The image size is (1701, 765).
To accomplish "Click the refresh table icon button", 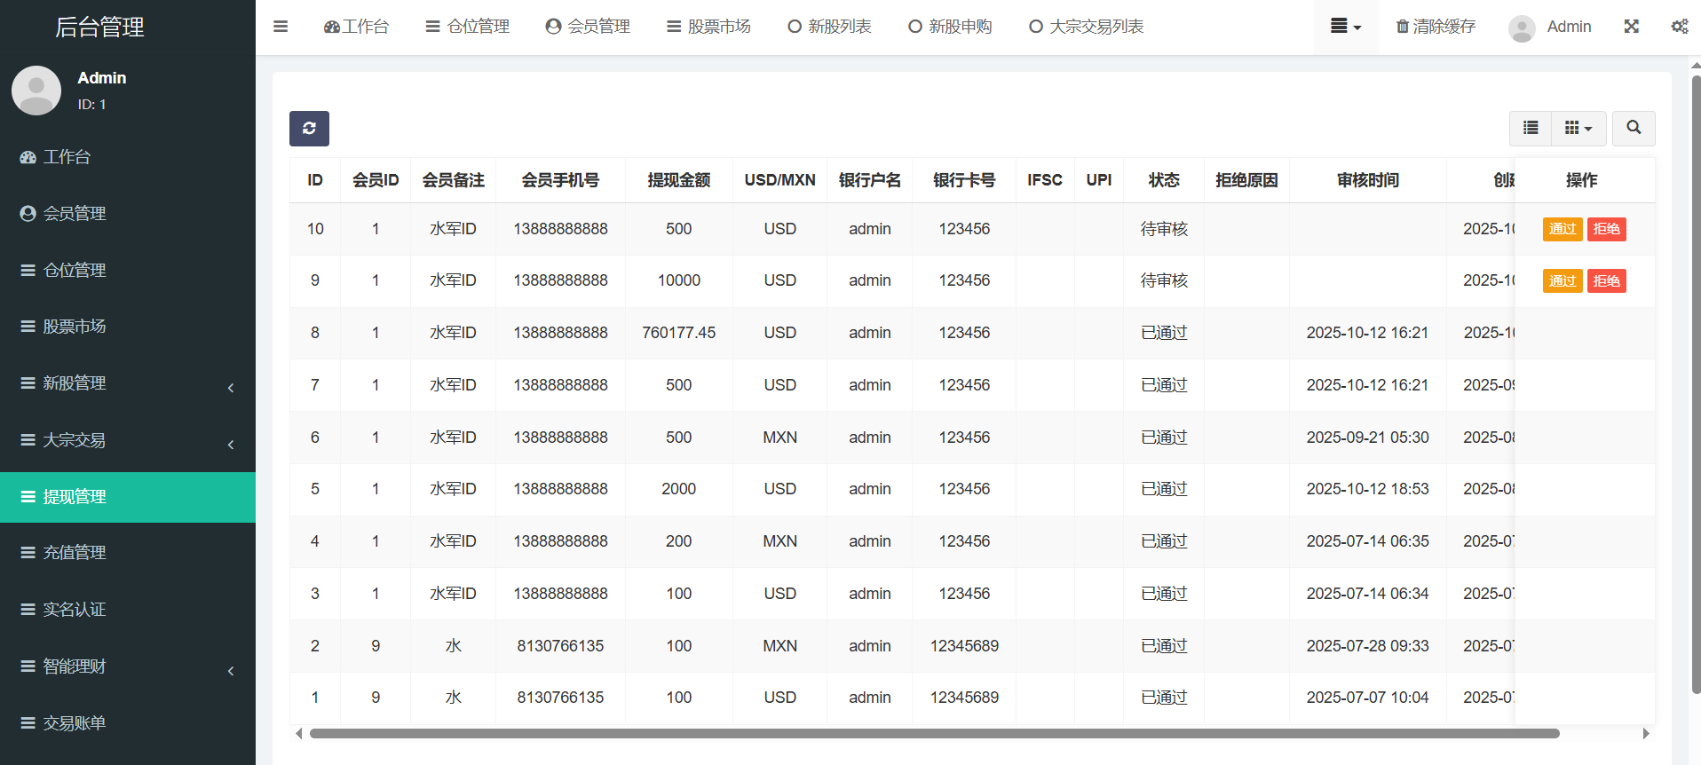I will [x=309, y=129].
